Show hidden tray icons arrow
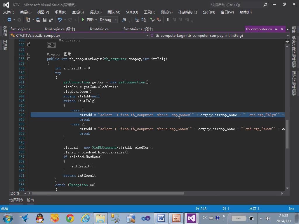Screen dimensions: 299x224 pos(261,218)
